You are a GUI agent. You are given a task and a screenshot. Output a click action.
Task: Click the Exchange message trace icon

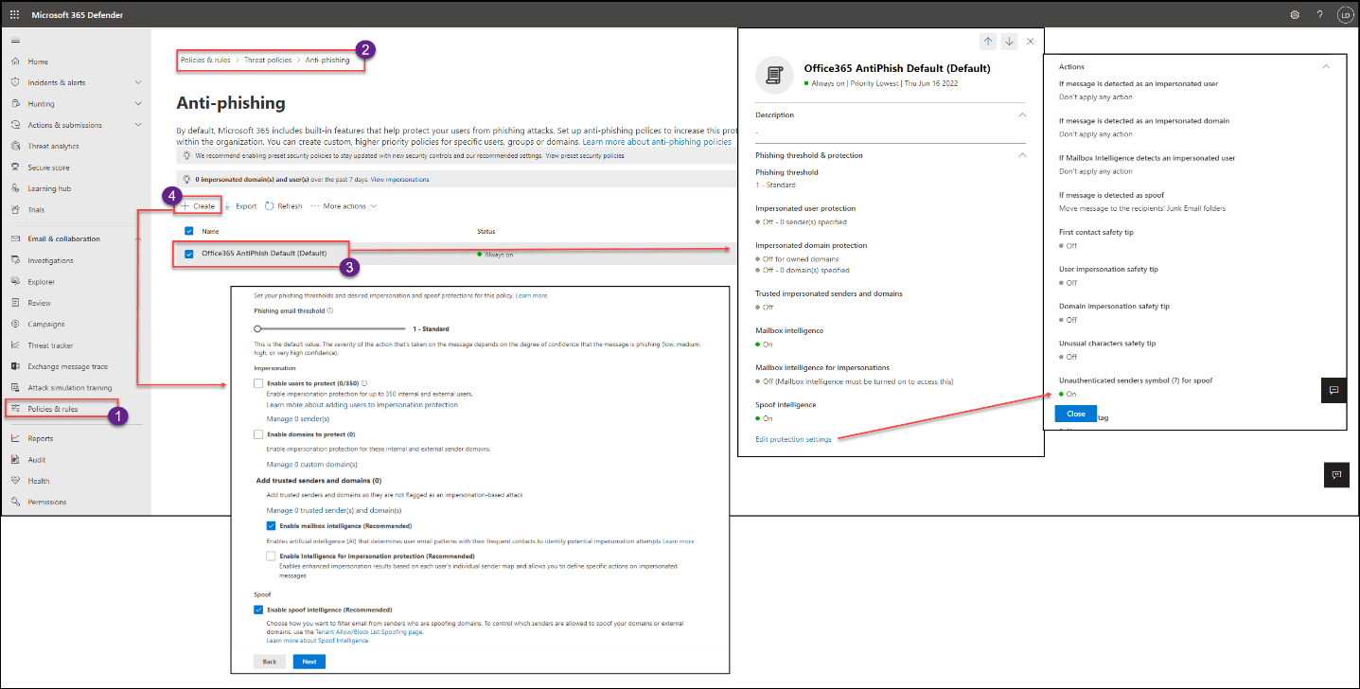[x=15, y=366]
